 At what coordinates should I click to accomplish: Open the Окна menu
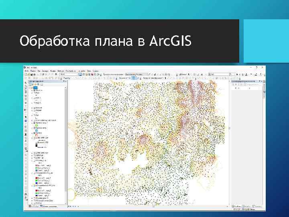89,71
